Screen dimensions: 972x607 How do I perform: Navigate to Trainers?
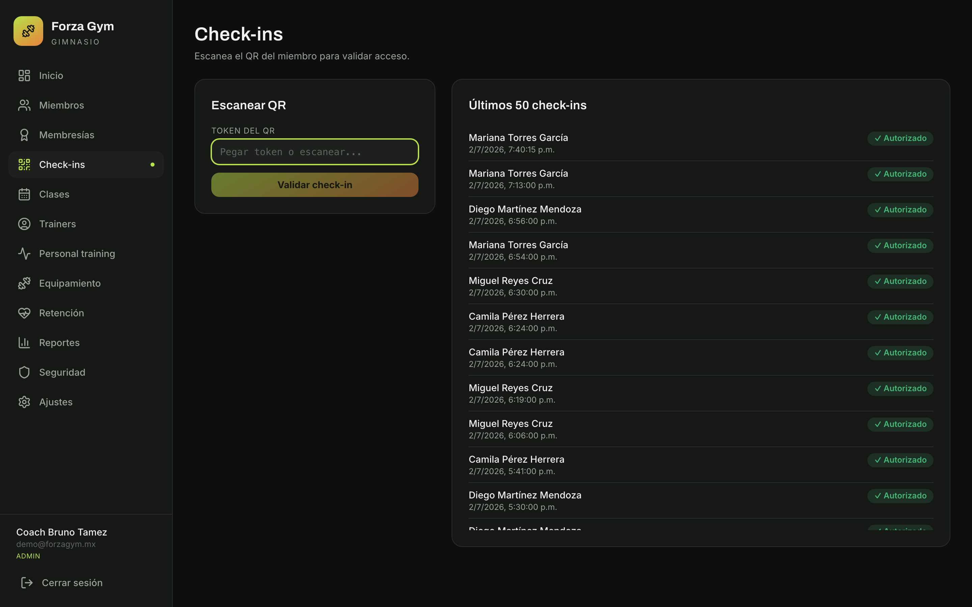coord(86,224)
